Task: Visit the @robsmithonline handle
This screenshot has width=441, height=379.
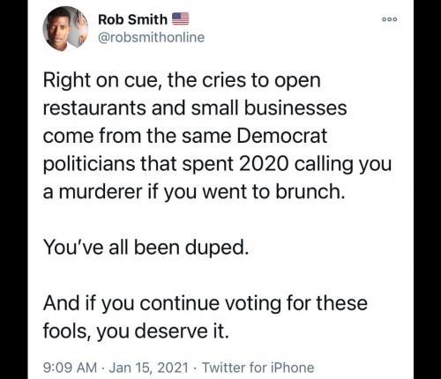Action: tap(151, 37)
